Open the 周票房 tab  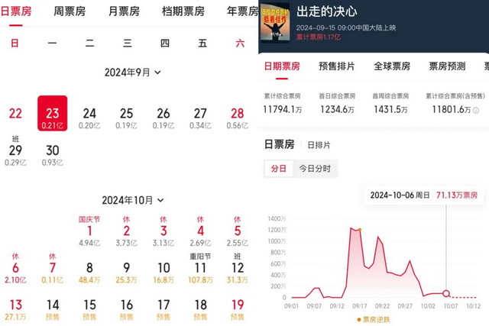70,11
